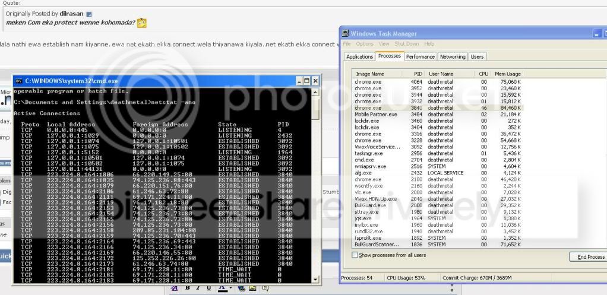
Task: Click the insert image icon in editor
Action: 252,288
